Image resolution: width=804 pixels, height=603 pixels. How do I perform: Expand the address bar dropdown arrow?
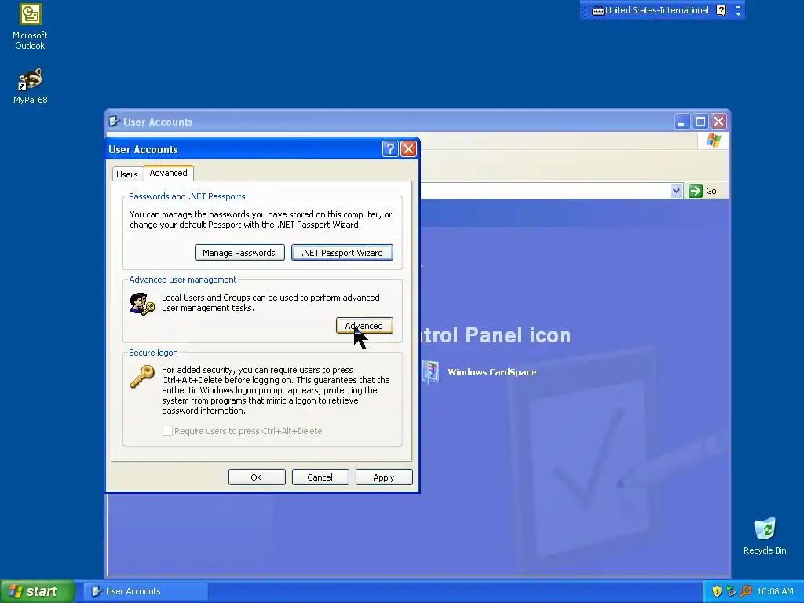point(676,191)
